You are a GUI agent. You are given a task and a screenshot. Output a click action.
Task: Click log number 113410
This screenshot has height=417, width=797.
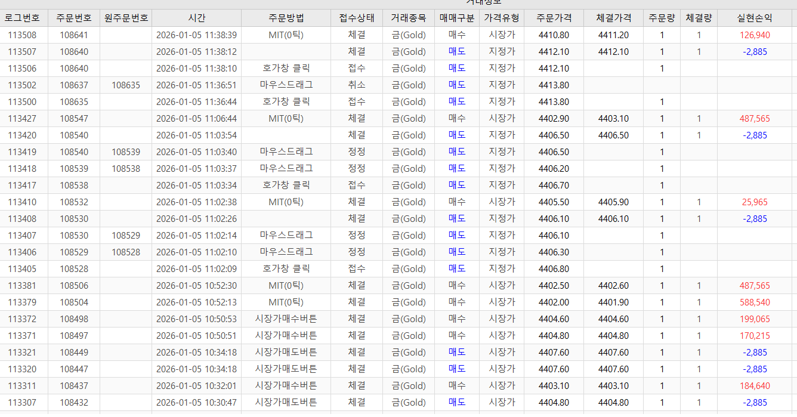point(22,202)
